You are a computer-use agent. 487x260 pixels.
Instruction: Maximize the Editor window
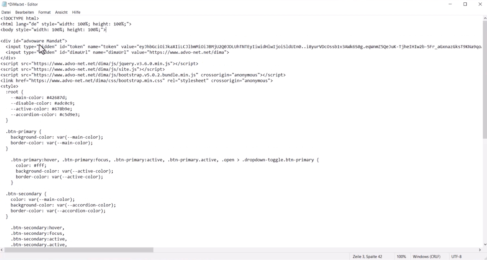click(x=465, y=4)
